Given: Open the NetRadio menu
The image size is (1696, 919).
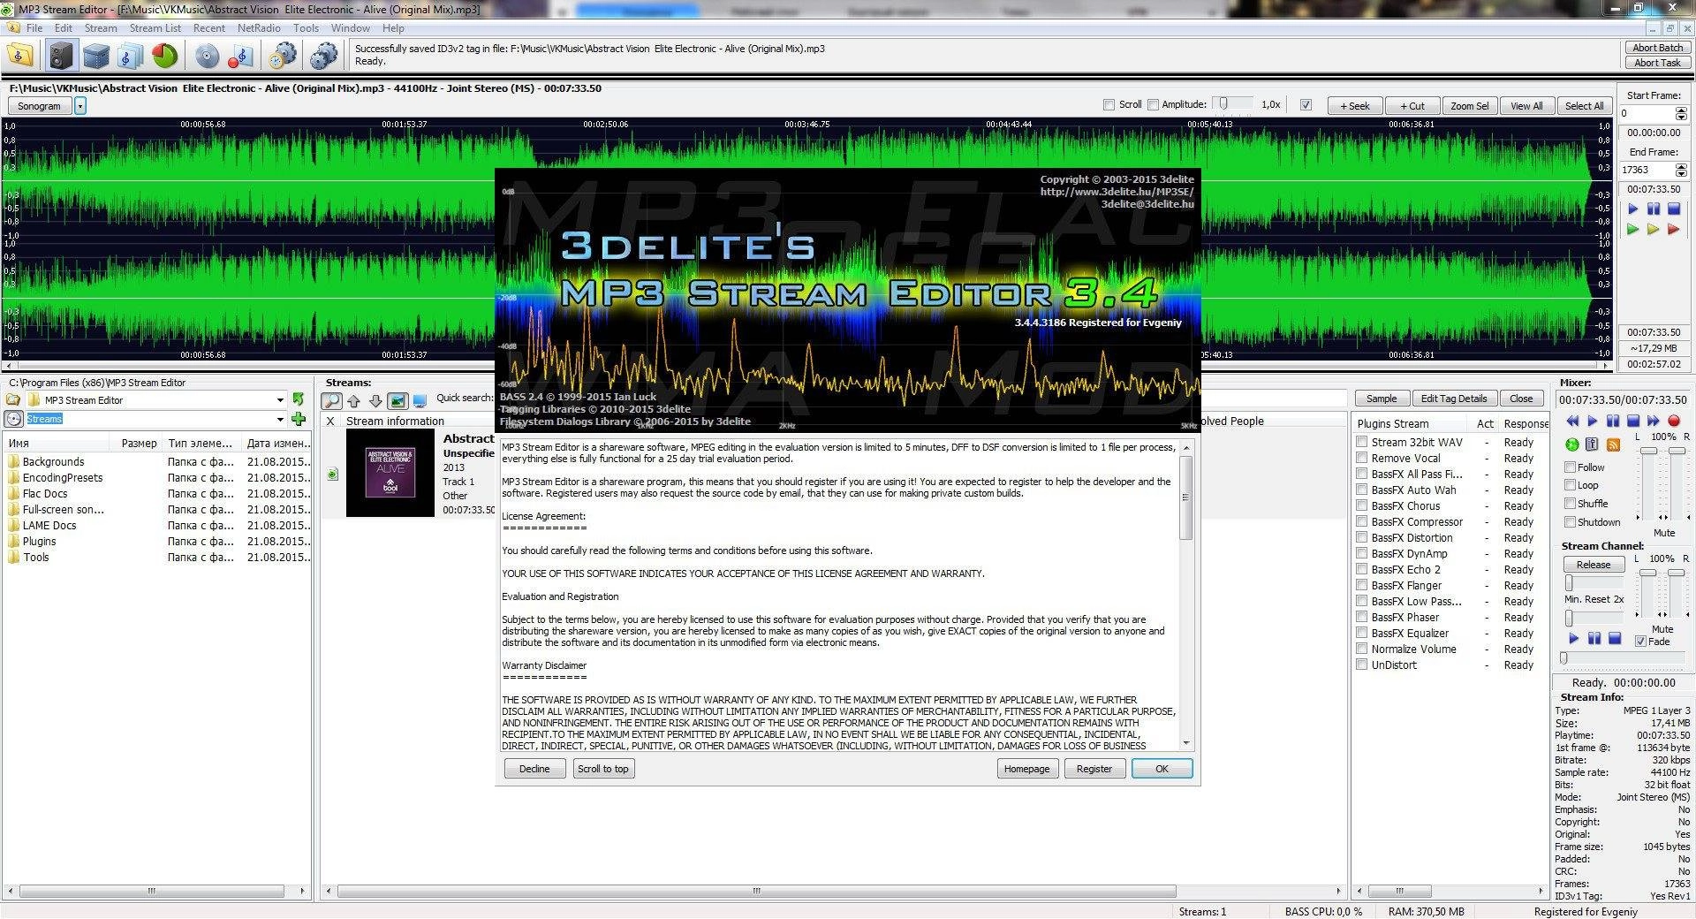Looking at the screenshot, I should tap(259, 28).
